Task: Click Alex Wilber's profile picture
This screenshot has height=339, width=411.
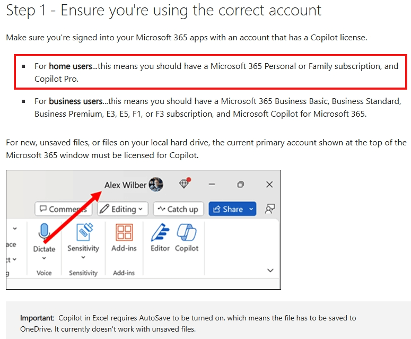Action: [156, 184]
